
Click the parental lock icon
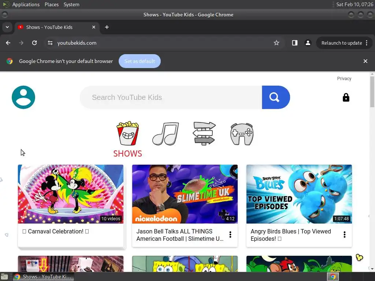click(346, 97)
